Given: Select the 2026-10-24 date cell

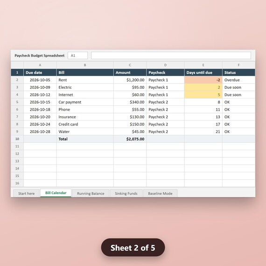Looking at the screenshot, I should pos(40,124).
